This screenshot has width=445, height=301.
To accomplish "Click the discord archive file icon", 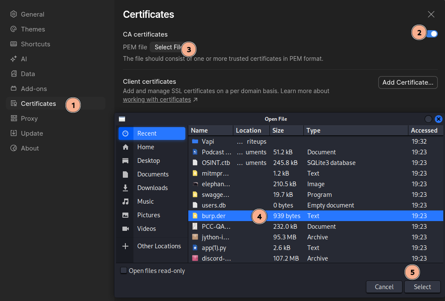I will 195,258.
